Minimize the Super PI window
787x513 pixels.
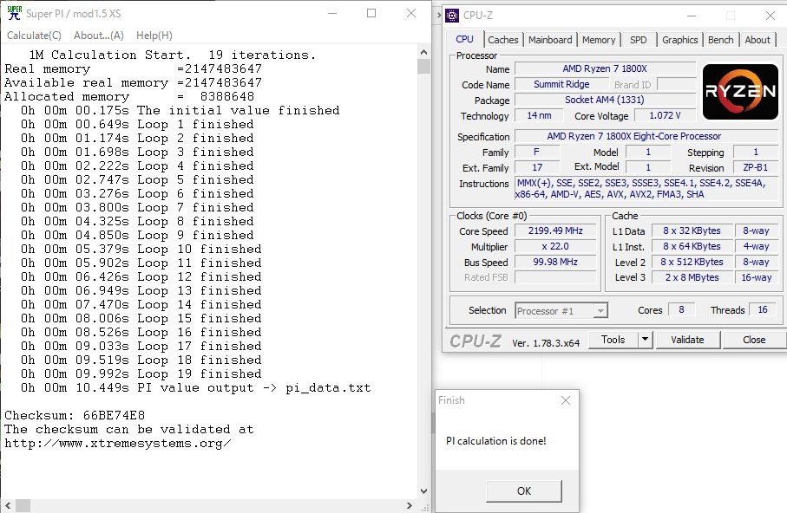pyautogui.click(x=332, y=14)
